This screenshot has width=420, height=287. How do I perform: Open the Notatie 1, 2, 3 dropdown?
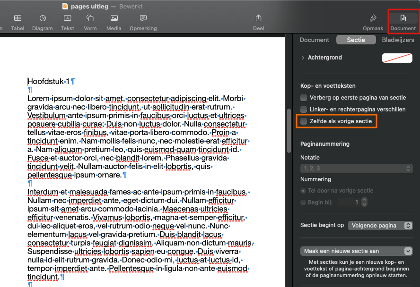(x=357, y=169)
